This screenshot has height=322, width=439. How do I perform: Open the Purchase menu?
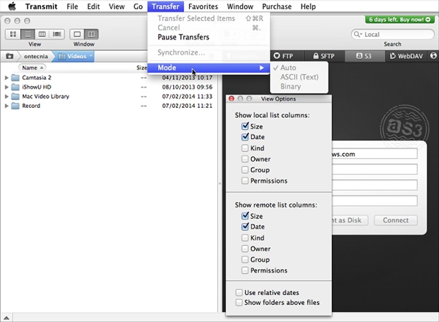click(277, 6)
